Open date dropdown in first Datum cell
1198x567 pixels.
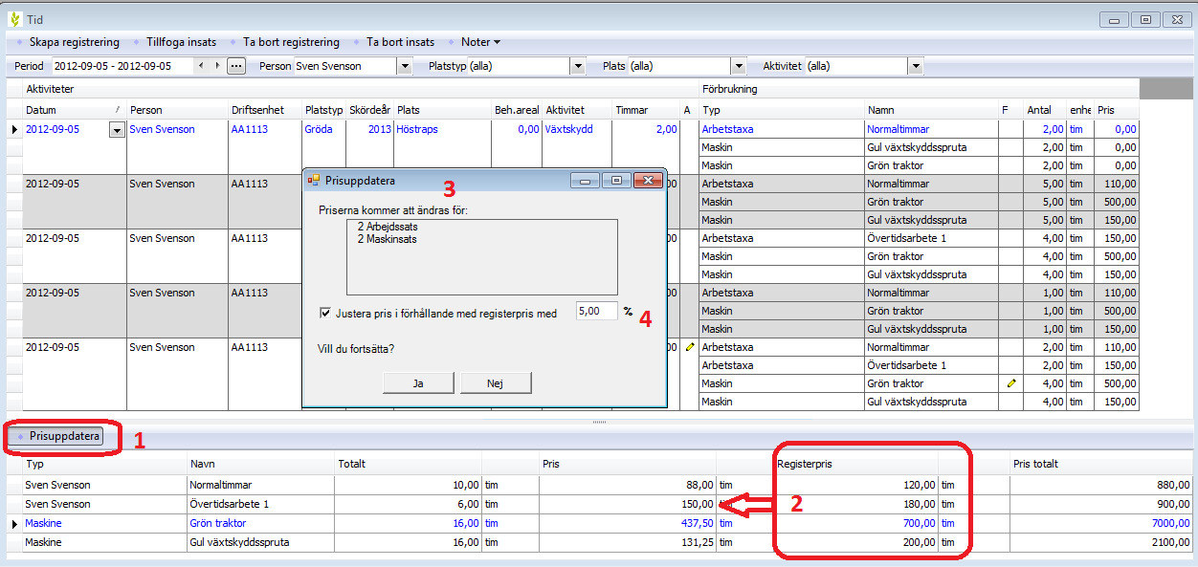click(x=117, y=130)
